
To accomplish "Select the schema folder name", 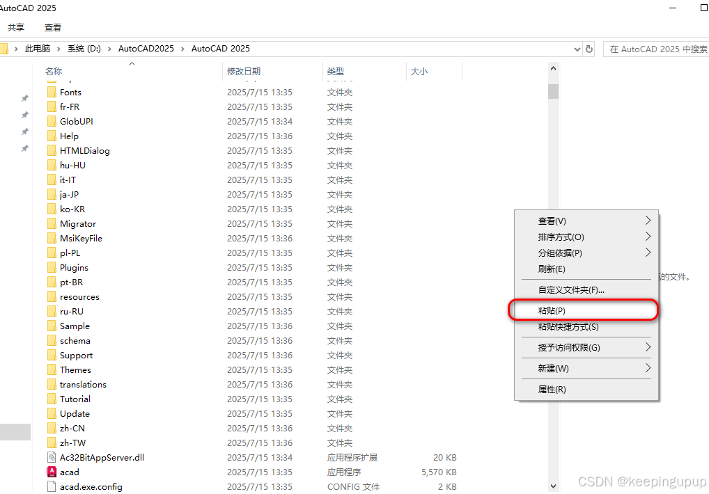I will (x=75, y=341).
